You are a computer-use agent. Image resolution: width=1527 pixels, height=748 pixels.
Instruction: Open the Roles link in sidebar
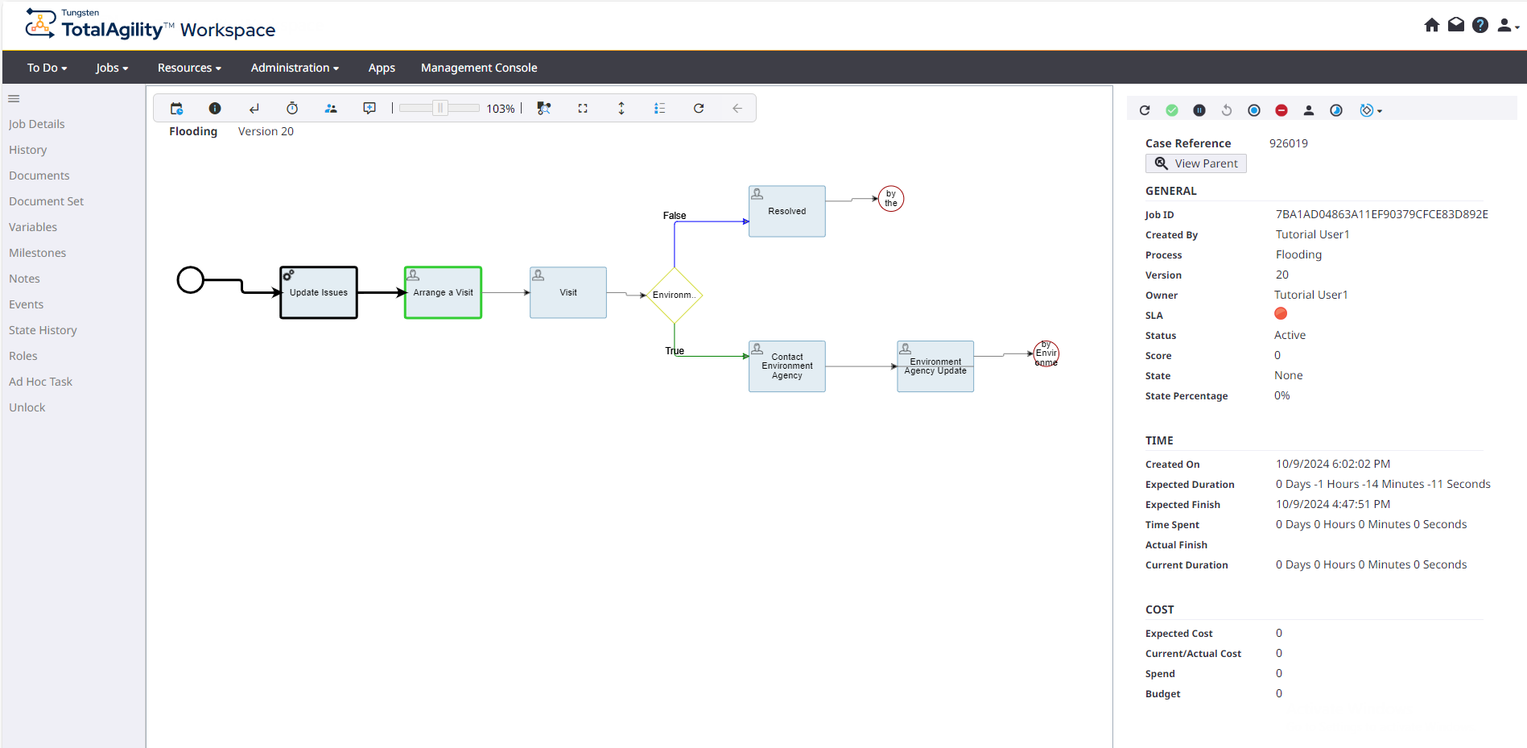[x=23, y=356]
